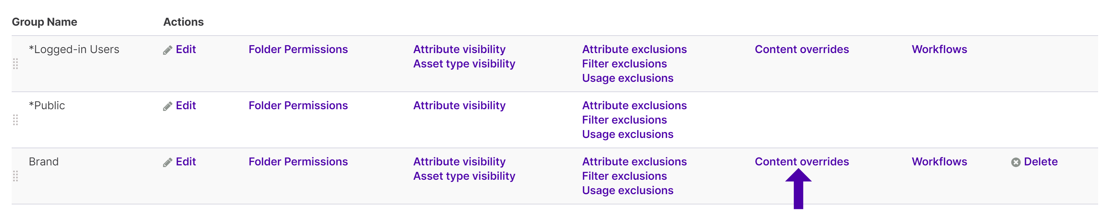Open Attribute exclusions for Brand group

[x=634, y=162]
